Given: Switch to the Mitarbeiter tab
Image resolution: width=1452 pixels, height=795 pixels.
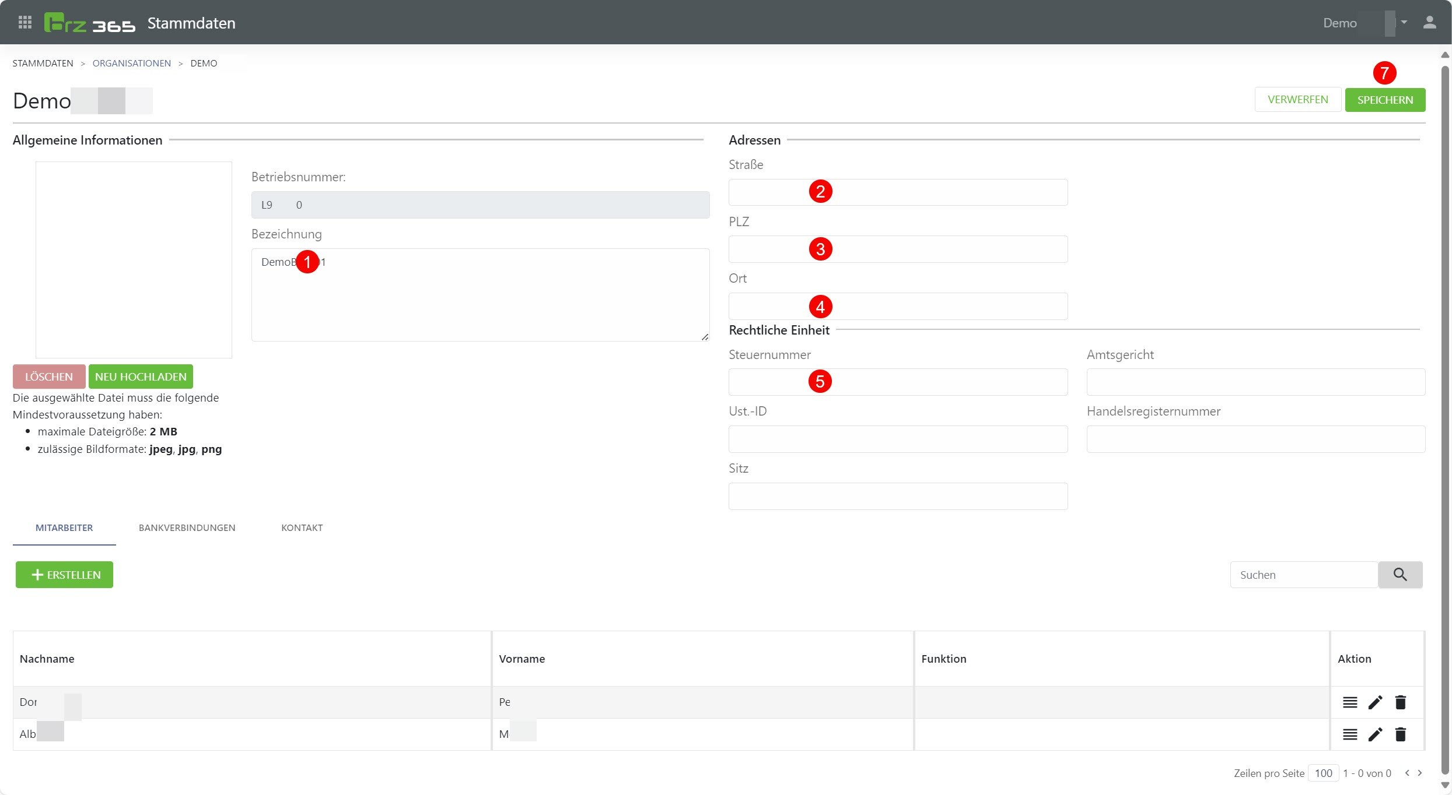Looking at the screenshot, I should pyautogui.click(x=64, y=527).
